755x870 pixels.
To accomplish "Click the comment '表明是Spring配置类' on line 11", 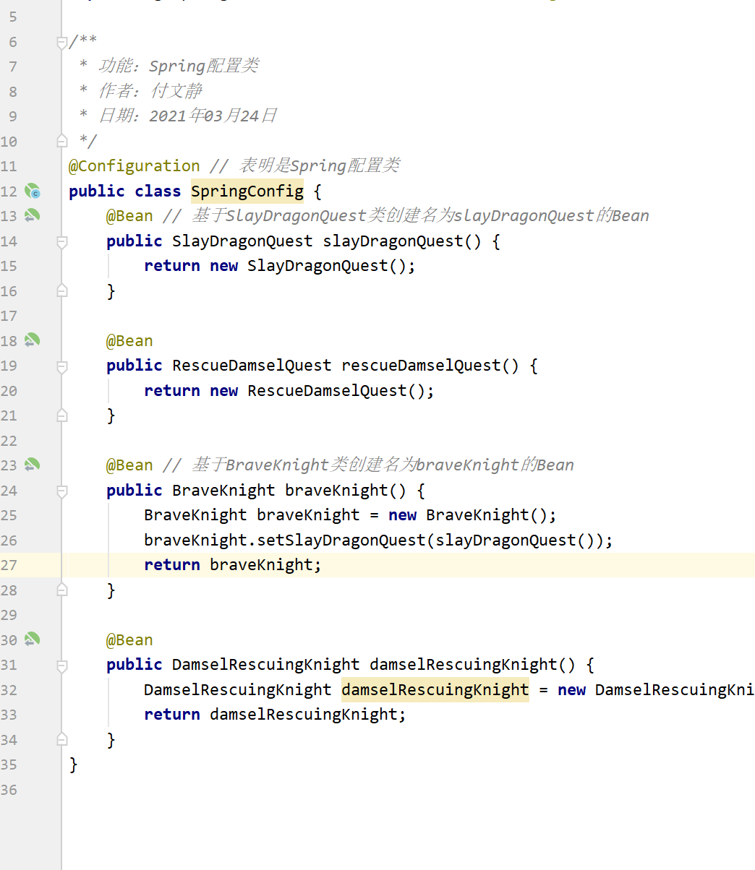I will pos(320,166).
